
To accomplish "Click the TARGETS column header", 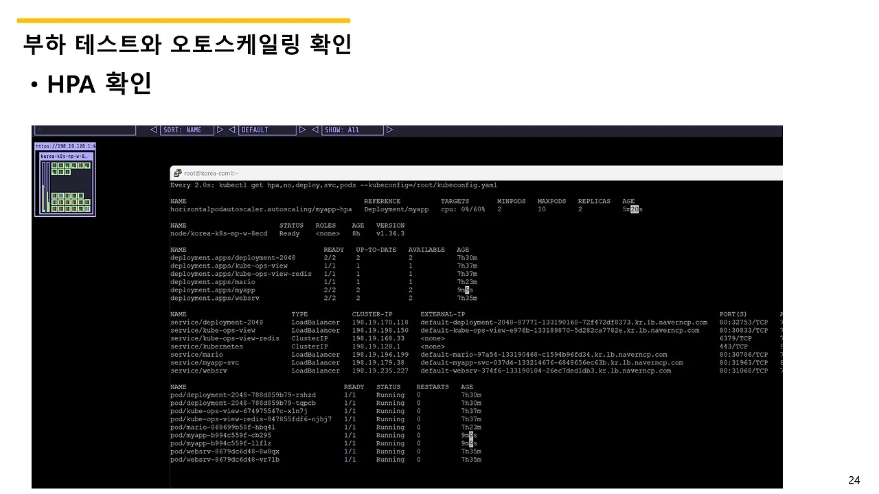I will [x=455, y=202].
